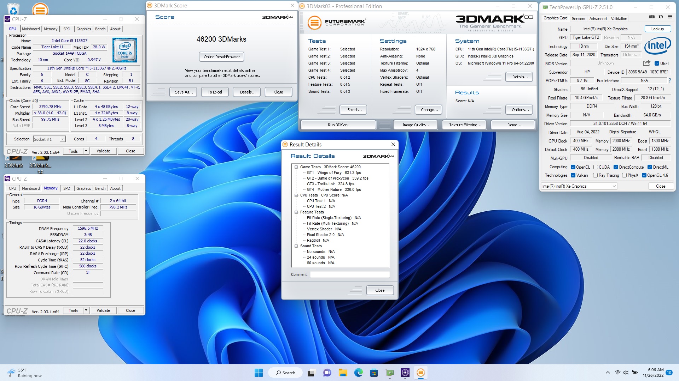The width and height of the screenshot is (679, 381).
Task: Toggle the DirectML checkbox
Action: pyautogui.click(x=650, y=167)
